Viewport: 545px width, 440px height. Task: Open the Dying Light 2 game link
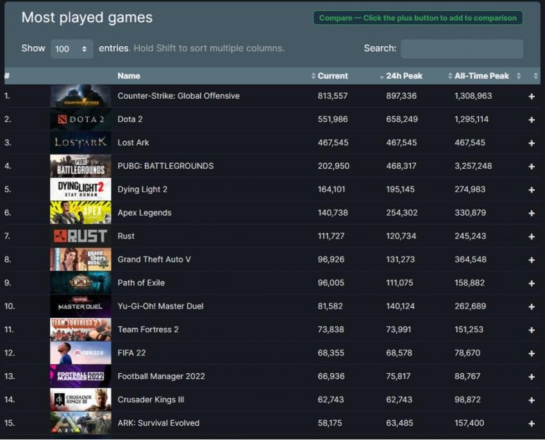point(142,190)
